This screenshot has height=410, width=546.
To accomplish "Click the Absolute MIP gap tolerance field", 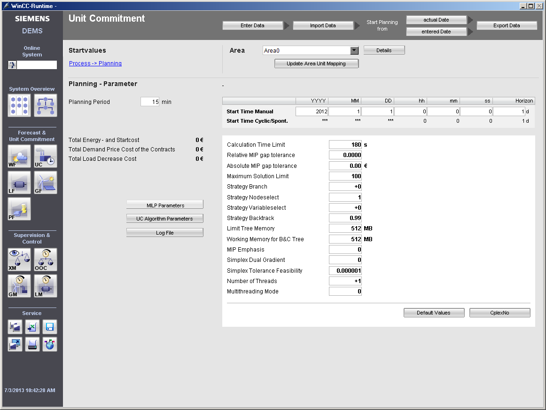I will point(345,166).
